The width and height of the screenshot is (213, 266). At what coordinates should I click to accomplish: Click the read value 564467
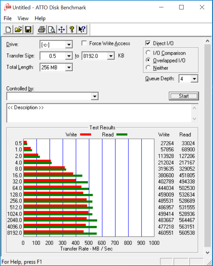187,220
